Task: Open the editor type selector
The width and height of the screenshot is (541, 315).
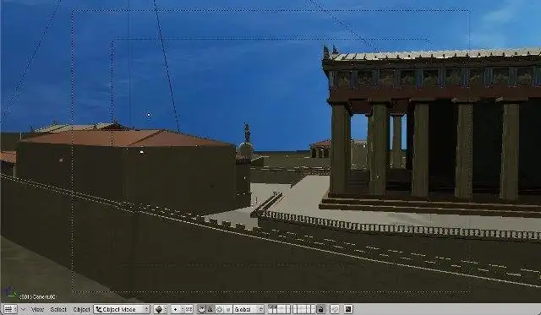Action: coord(9,309)
